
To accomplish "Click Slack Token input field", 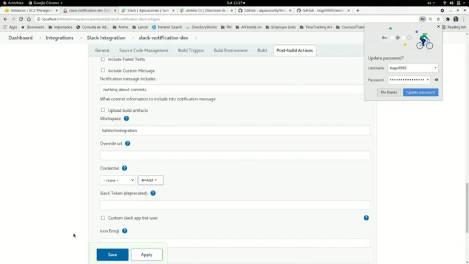I will coord(235,205).
